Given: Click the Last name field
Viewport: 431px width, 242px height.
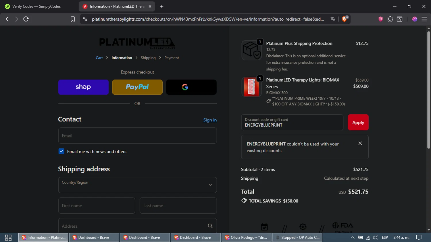Looking at the screenshot, I should coord(178,206).
